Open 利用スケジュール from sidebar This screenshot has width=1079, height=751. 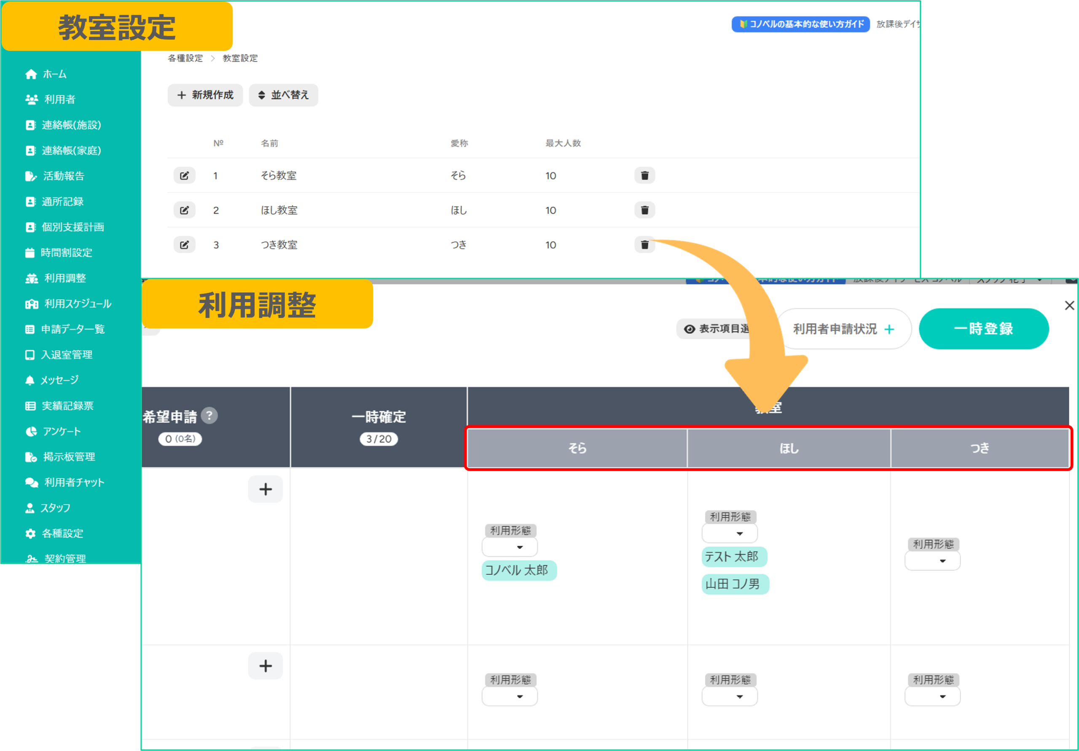[x=78, y=303]
